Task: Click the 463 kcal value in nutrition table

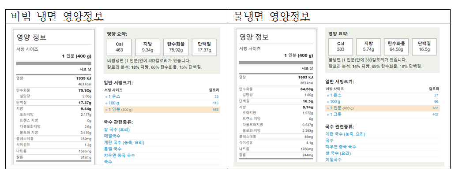Action: pos(85,84)
